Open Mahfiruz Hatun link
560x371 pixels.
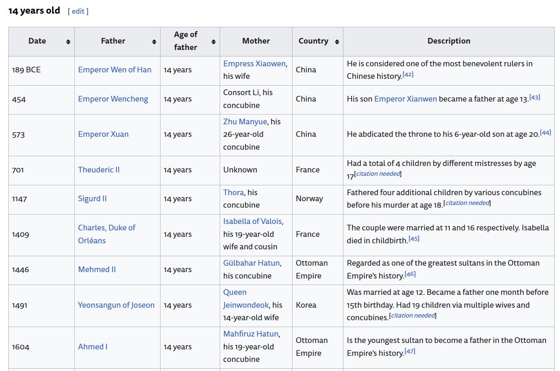click(251, 334)
